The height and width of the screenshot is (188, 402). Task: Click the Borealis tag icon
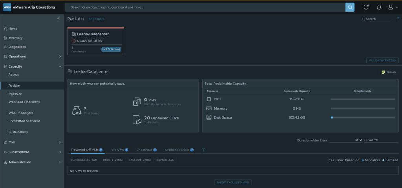point(383,72)
